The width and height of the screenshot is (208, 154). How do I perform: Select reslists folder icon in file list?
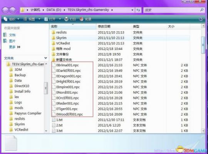pyautogui.click(x=54, y=32)
